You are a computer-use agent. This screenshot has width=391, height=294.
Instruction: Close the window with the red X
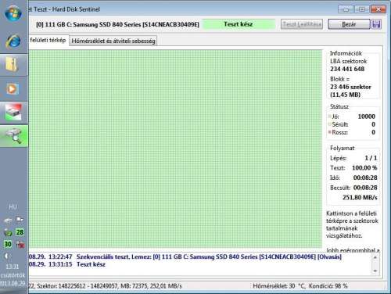tap(378, 9)
